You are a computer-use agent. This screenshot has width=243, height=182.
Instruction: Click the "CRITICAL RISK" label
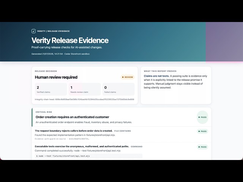tap(44, 112)
